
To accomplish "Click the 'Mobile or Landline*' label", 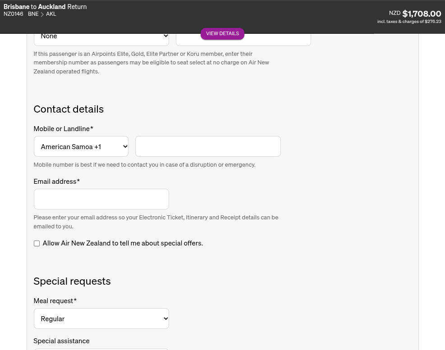I will tap(63, 129).
